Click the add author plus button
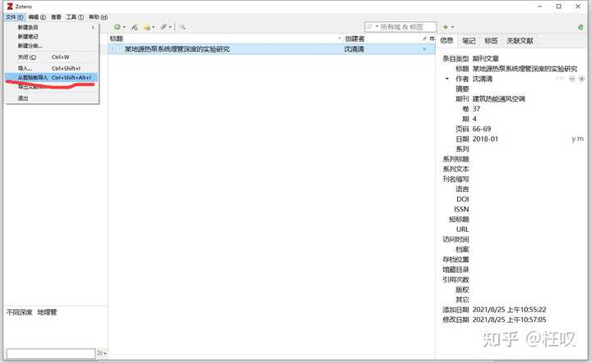This screenshot has width=591, height=363. point(582,79)
